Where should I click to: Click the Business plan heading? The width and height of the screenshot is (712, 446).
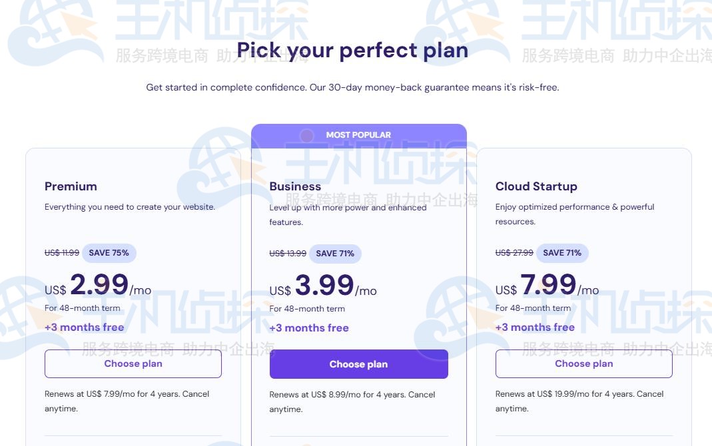[295, 186]
